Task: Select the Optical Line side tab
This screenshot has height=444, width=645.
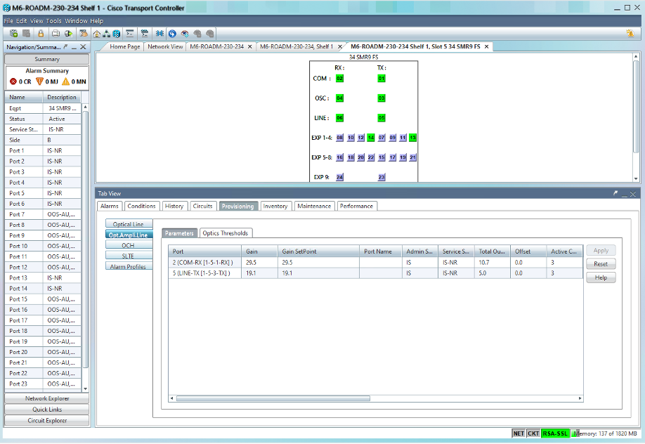Action: (x=129, y=224)
